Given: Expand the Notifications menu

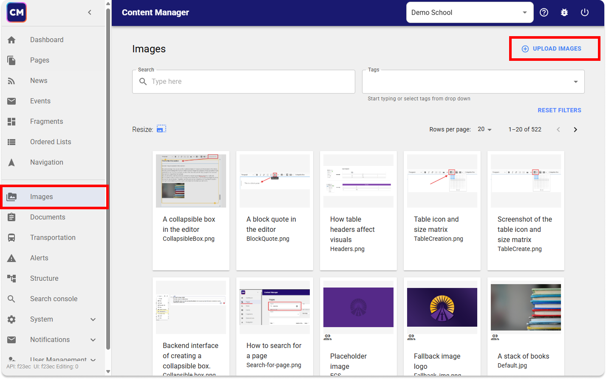Looking at the screenshot, I should click(93, 340).
